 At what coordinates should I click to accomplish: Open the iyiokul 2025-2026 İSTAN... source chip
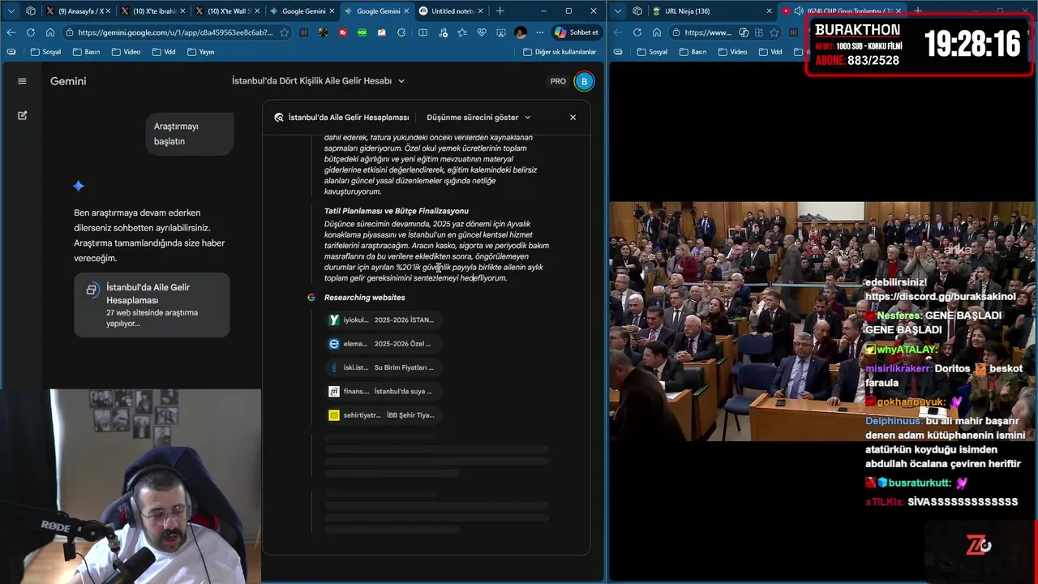tap(383, 320)
